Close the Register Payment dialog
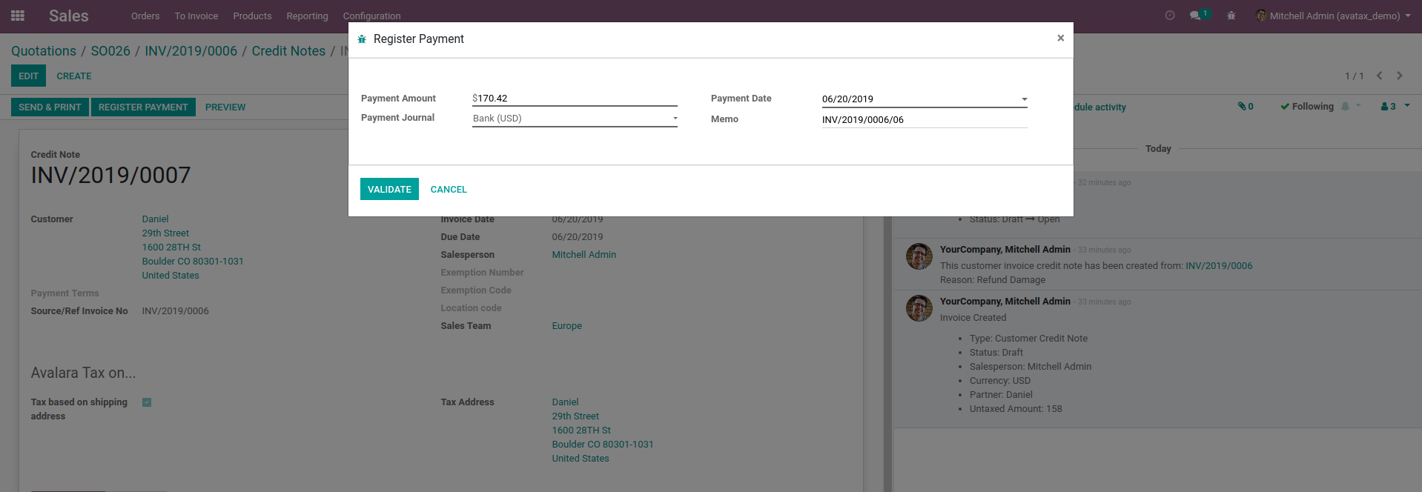Image resolution: width=1422 pixels, height=492 pixels. [x=1060, y=38]
